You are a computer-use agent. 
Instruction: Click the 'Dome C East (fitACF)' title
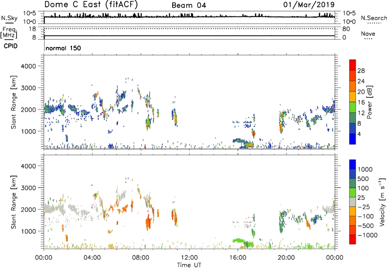91,4
